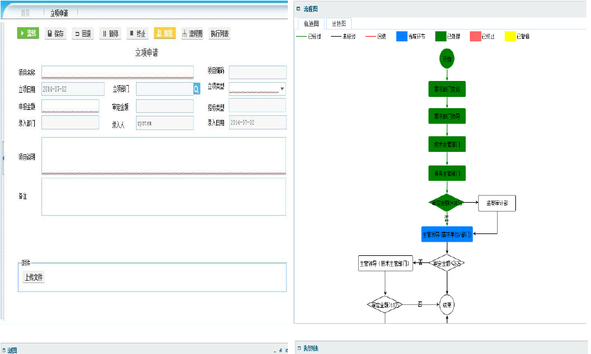Click the 招标类型 field
Viewport: 591px width, 354px height.
coord(258,106)
